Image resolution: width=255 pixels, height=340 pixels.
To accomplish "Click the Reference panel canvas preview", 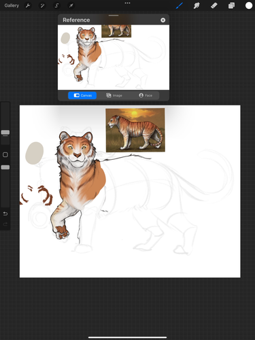I will [x=114, y=57].
